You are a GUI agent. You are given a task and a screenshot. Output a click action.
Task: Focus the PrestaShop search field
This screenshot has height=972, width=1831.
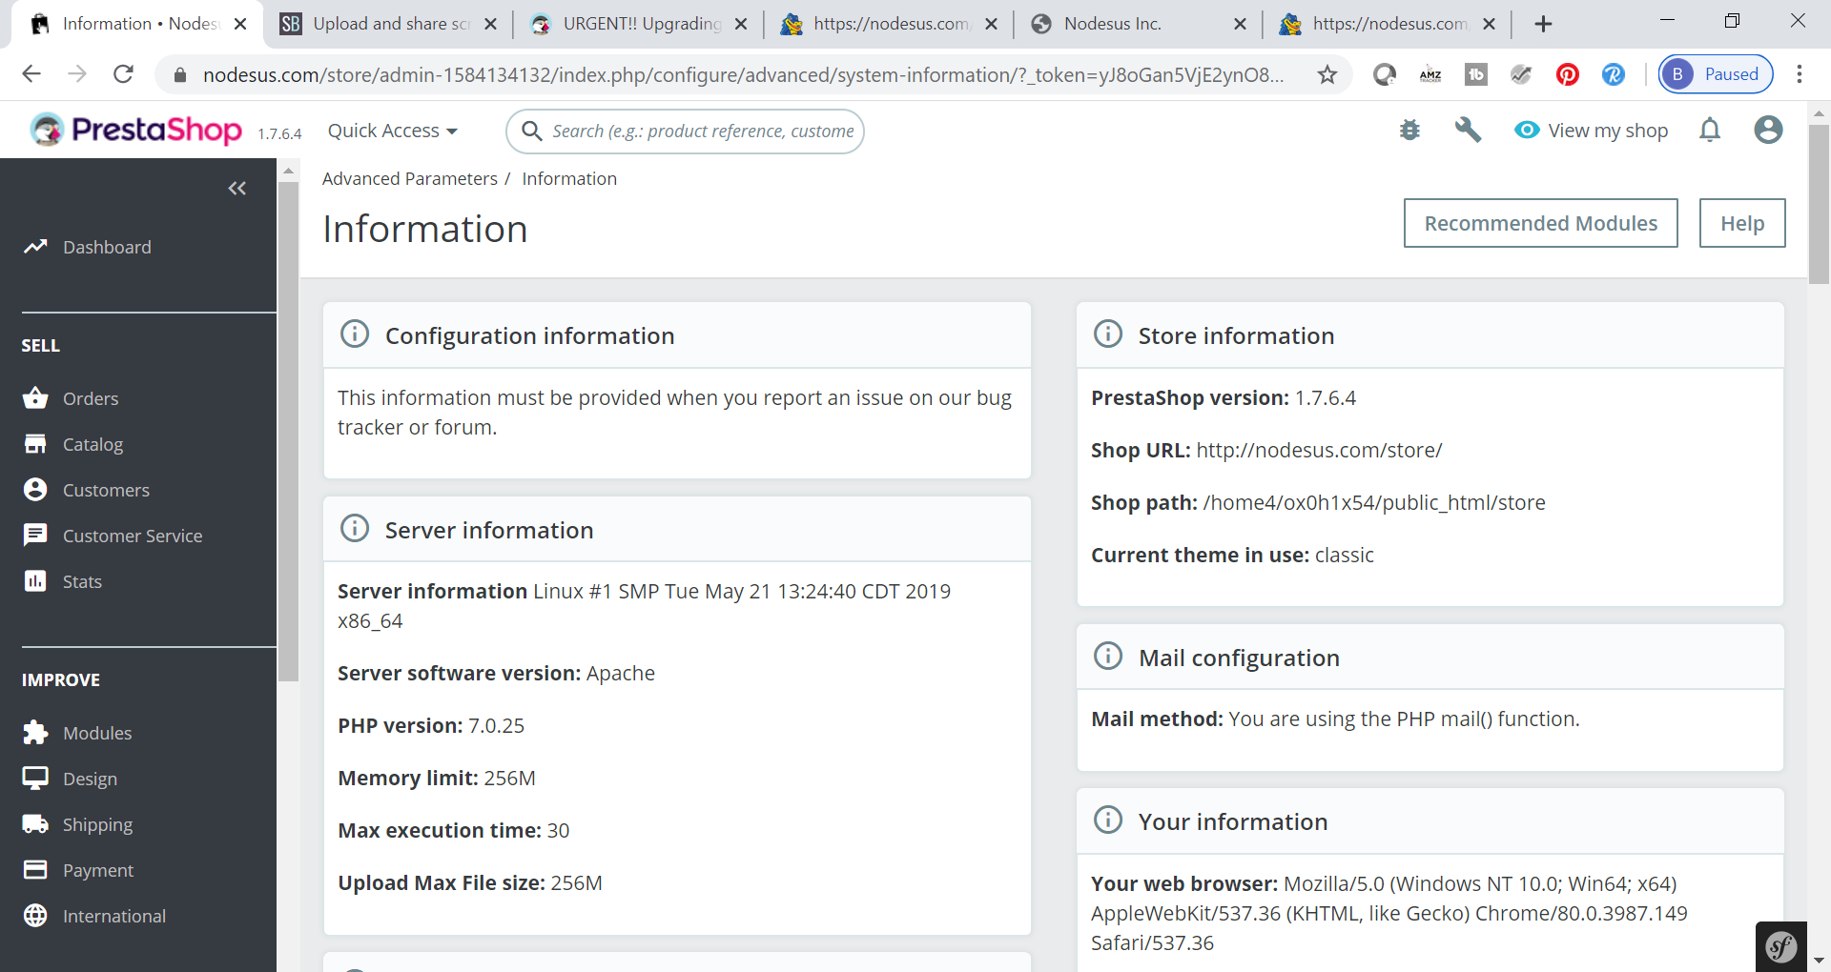(x=702, y=131)
